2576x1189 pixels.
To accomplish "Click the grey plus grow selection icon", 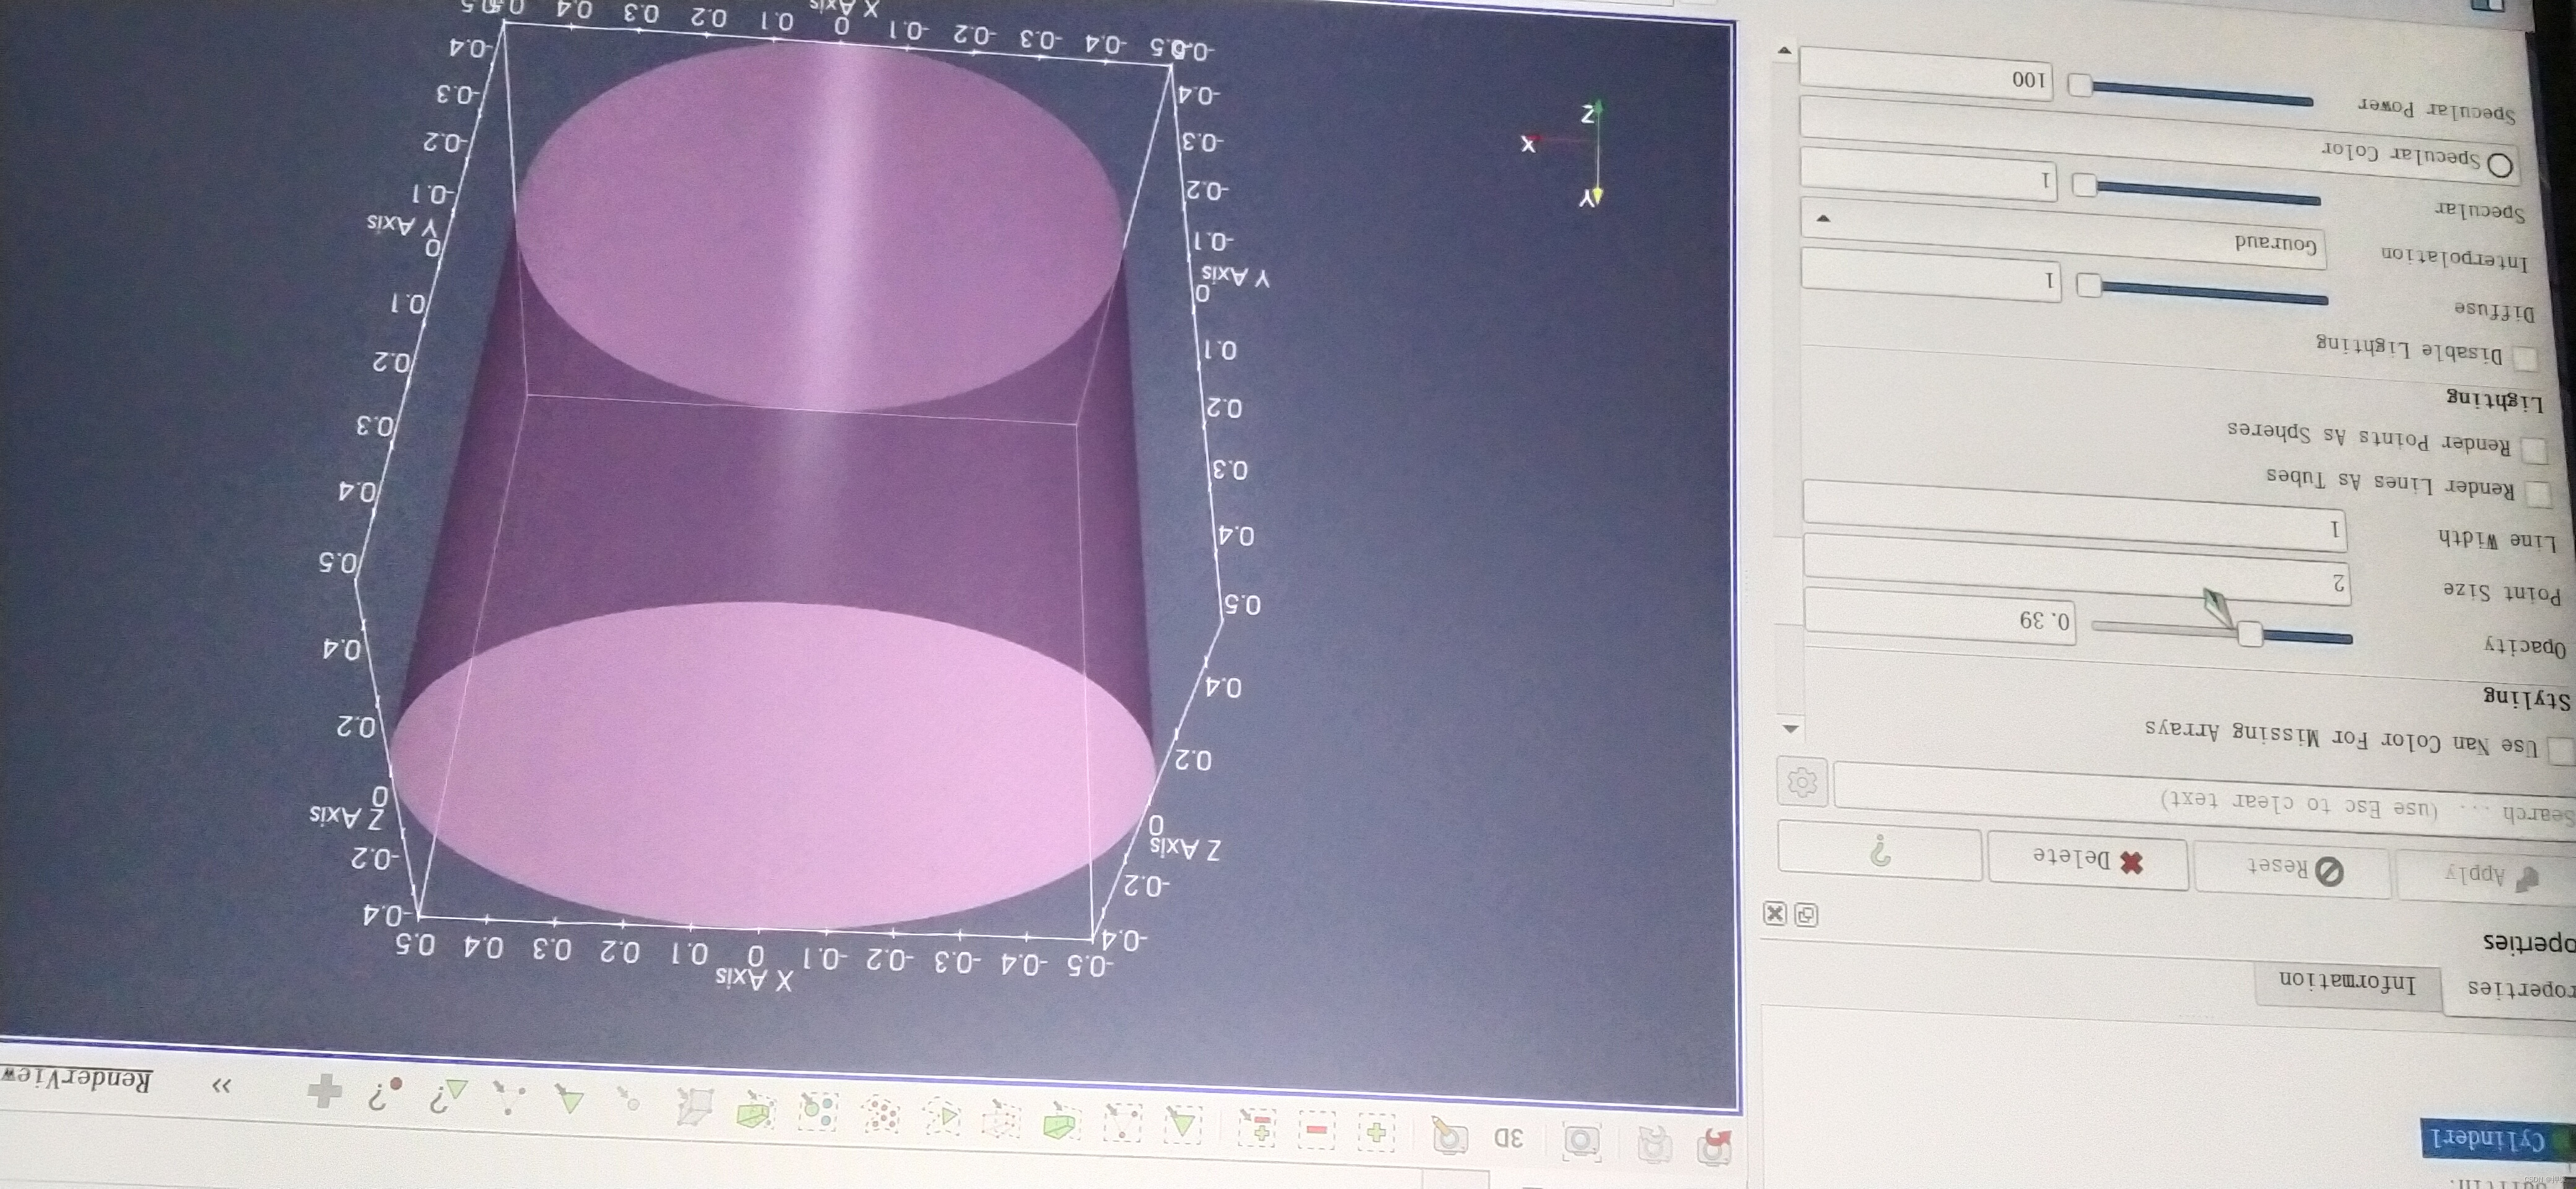I will [325, 1090].
